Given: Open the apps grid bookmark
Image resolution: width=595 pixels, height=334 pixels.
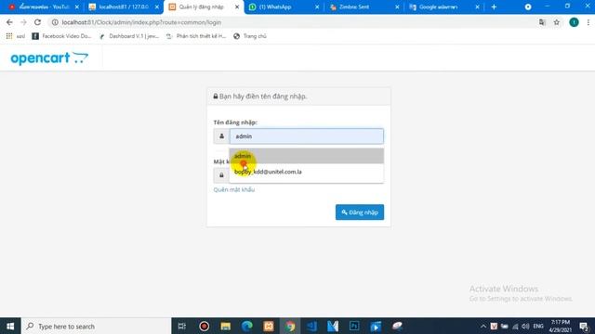Looking at the screenshot, I should [x=9, y=36].
